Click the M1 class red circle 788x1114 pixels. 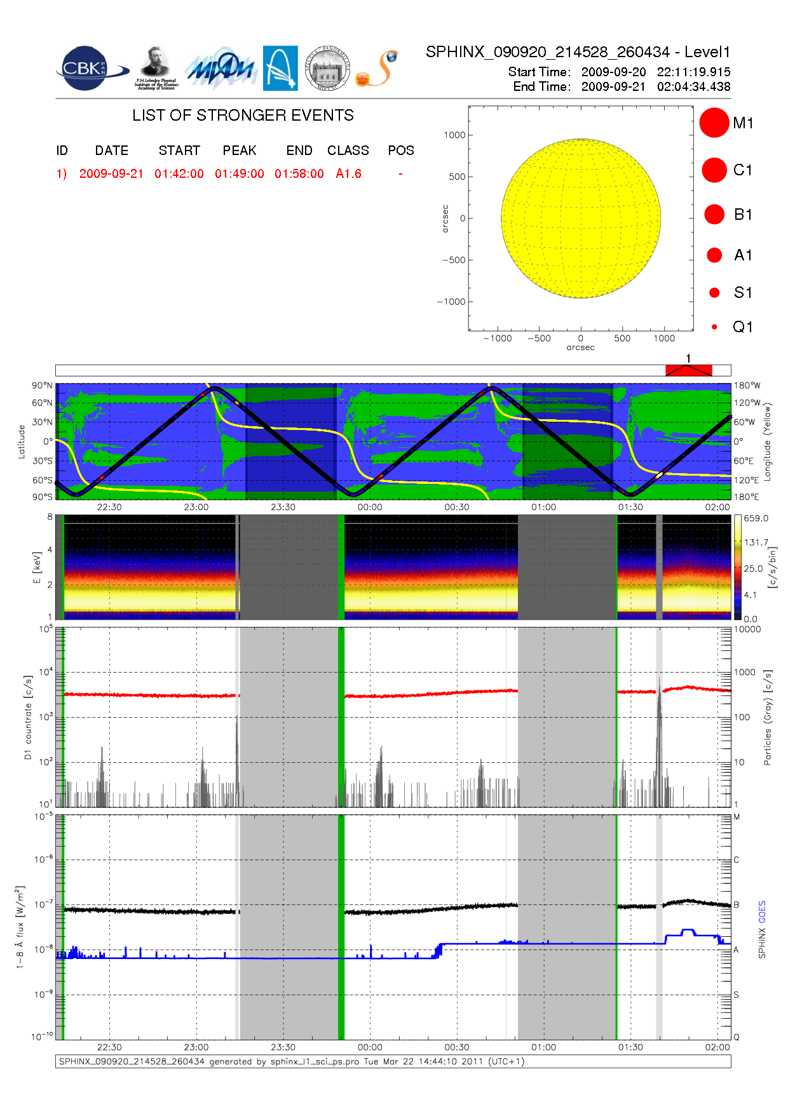click(x=714, y=123)
